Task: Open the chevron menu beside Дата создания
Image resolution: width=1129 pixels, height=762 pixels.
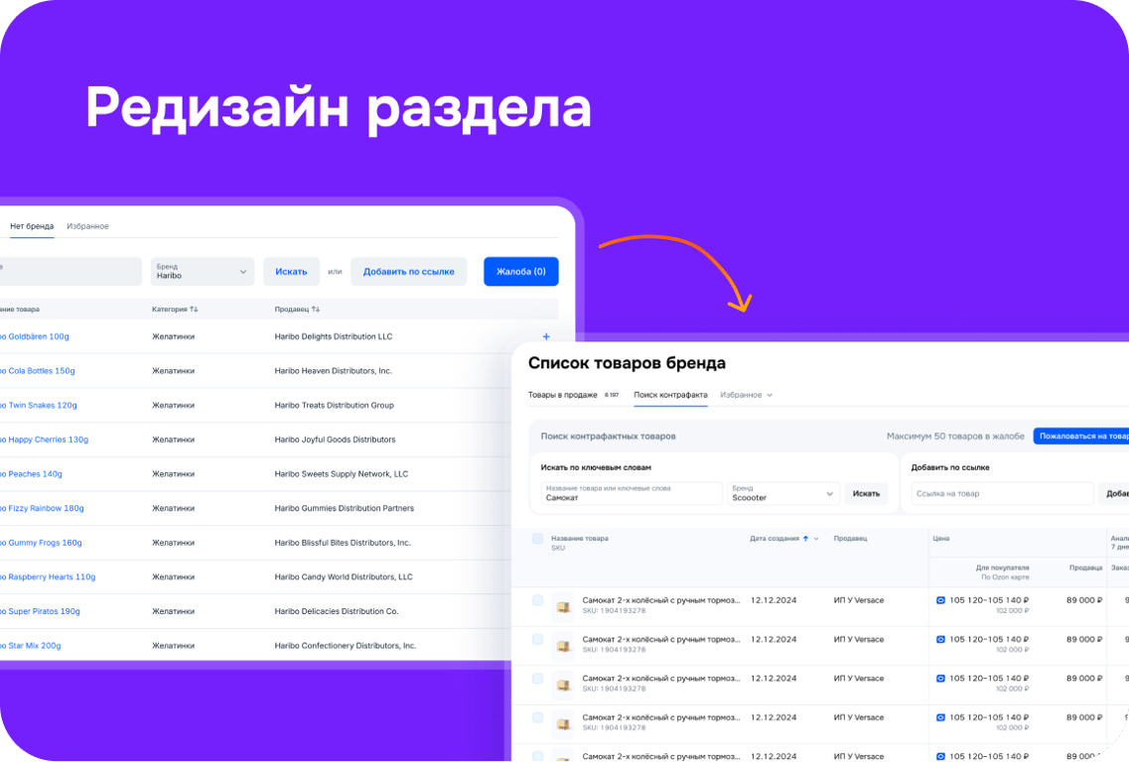Action: [816, 538]
